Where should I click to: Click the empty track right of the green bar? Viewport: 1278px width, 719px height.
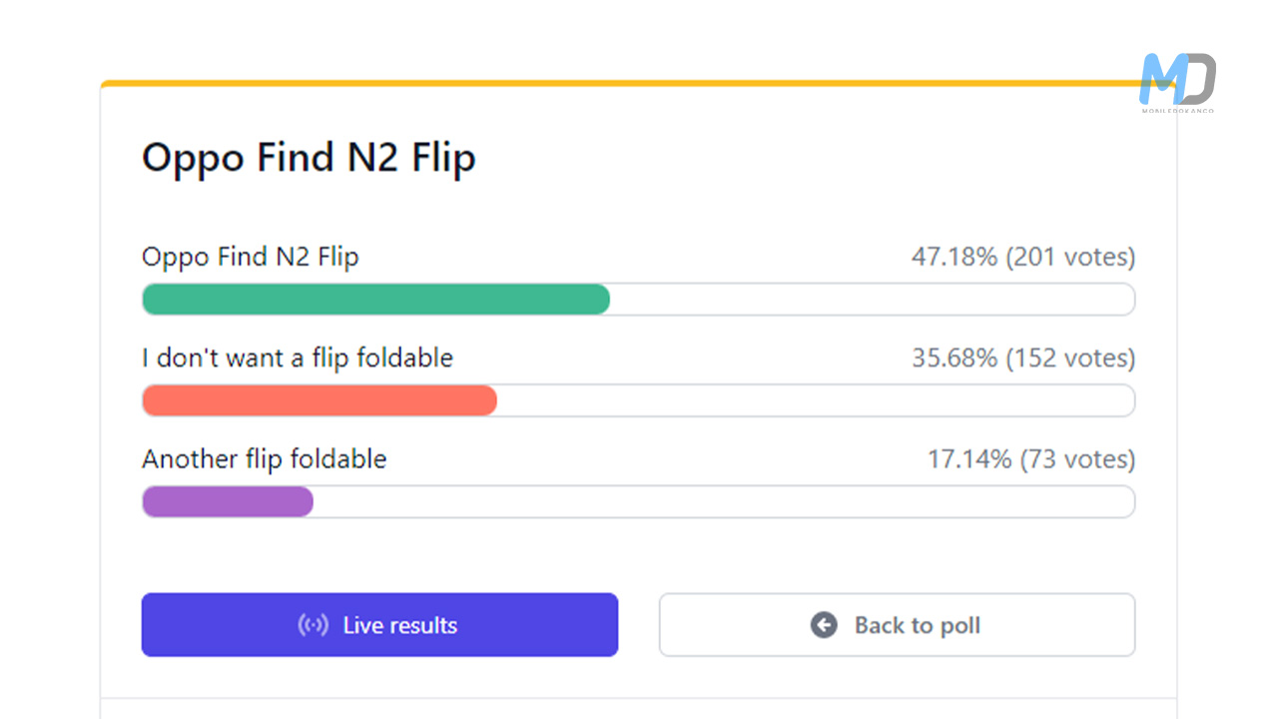click(871, 300)
